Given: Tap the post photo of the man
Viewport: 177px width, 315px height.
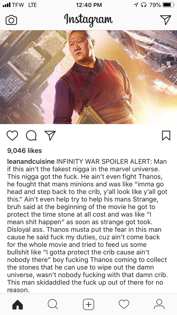Looking at the screenshot, I should [x=89, y=77].
